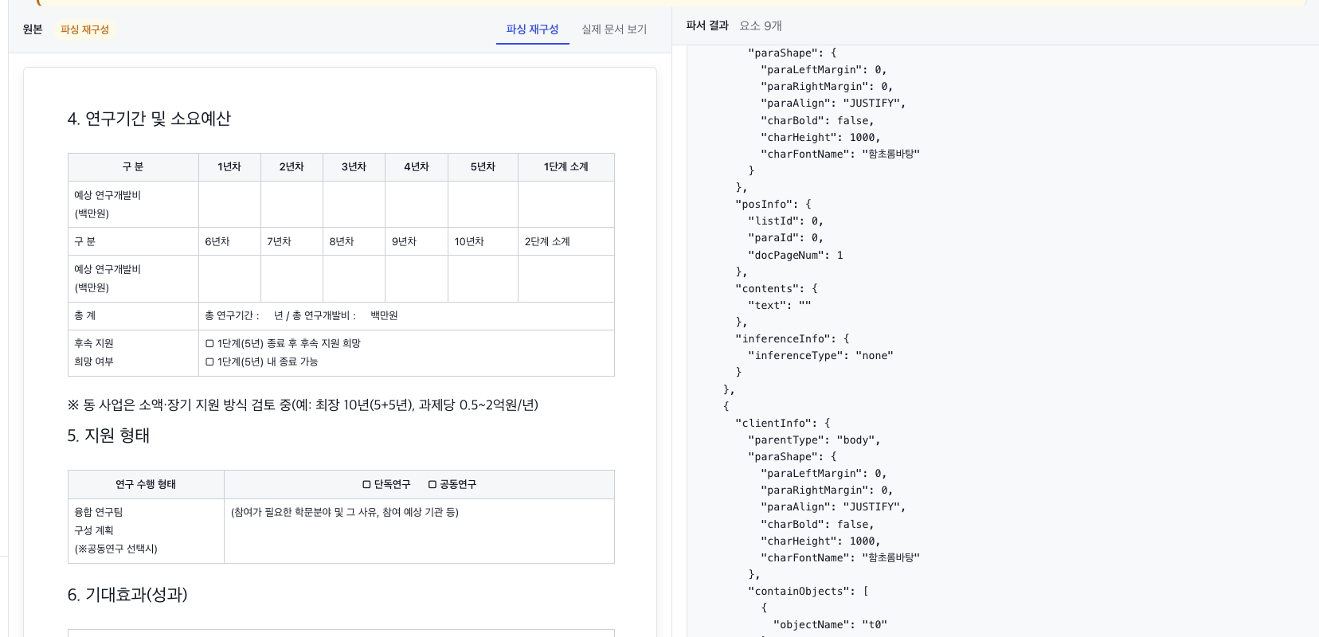
Task: Click the "posInfo" JSON key
Action: (x=764, y=205)
